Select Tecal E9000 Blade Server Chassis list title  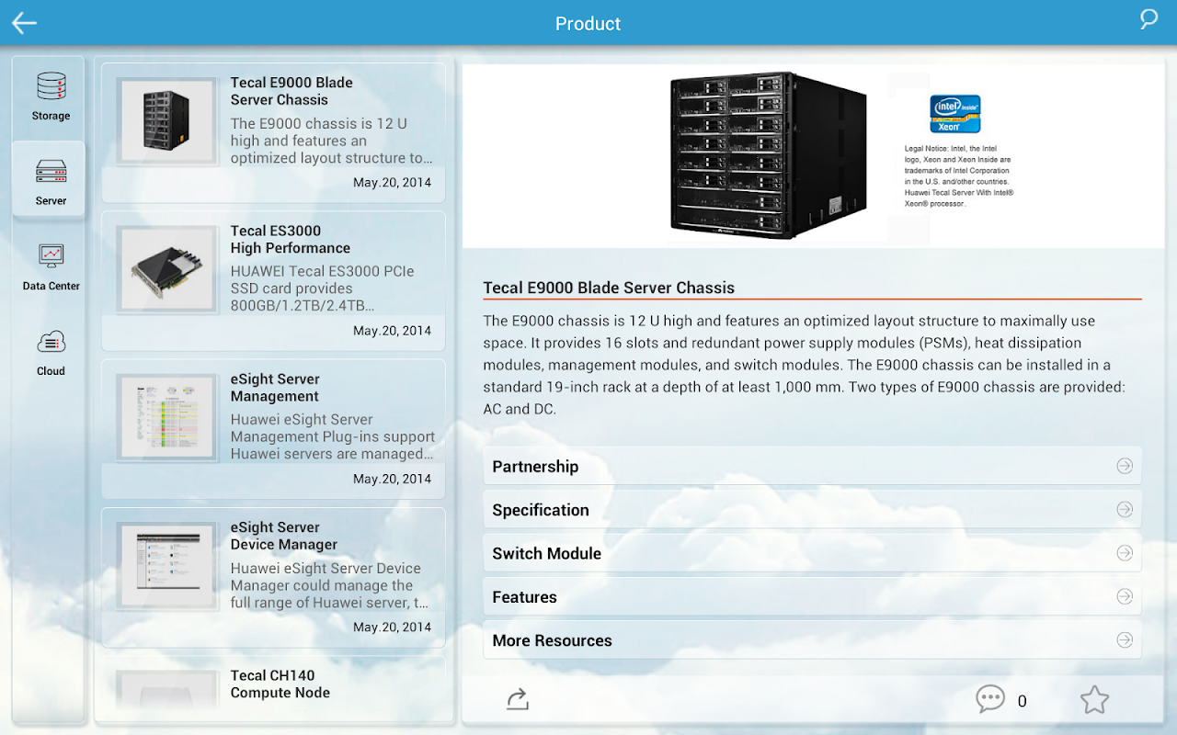tap(291, 91)
